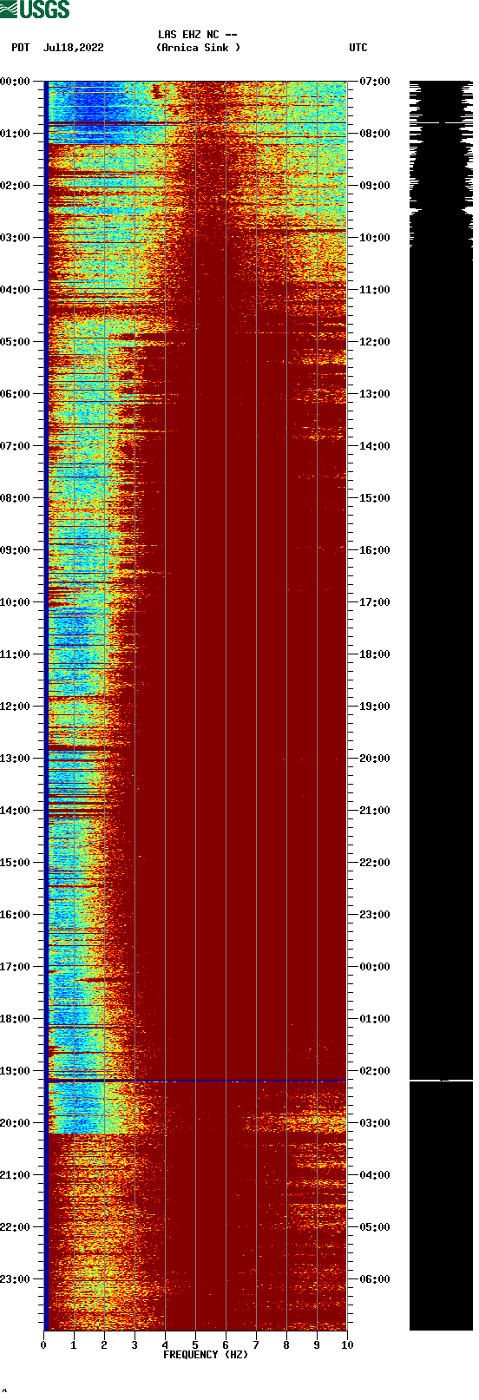Click the USGS logo
This screenshot has width=479, height=1400.
click(x=35, y=10)
